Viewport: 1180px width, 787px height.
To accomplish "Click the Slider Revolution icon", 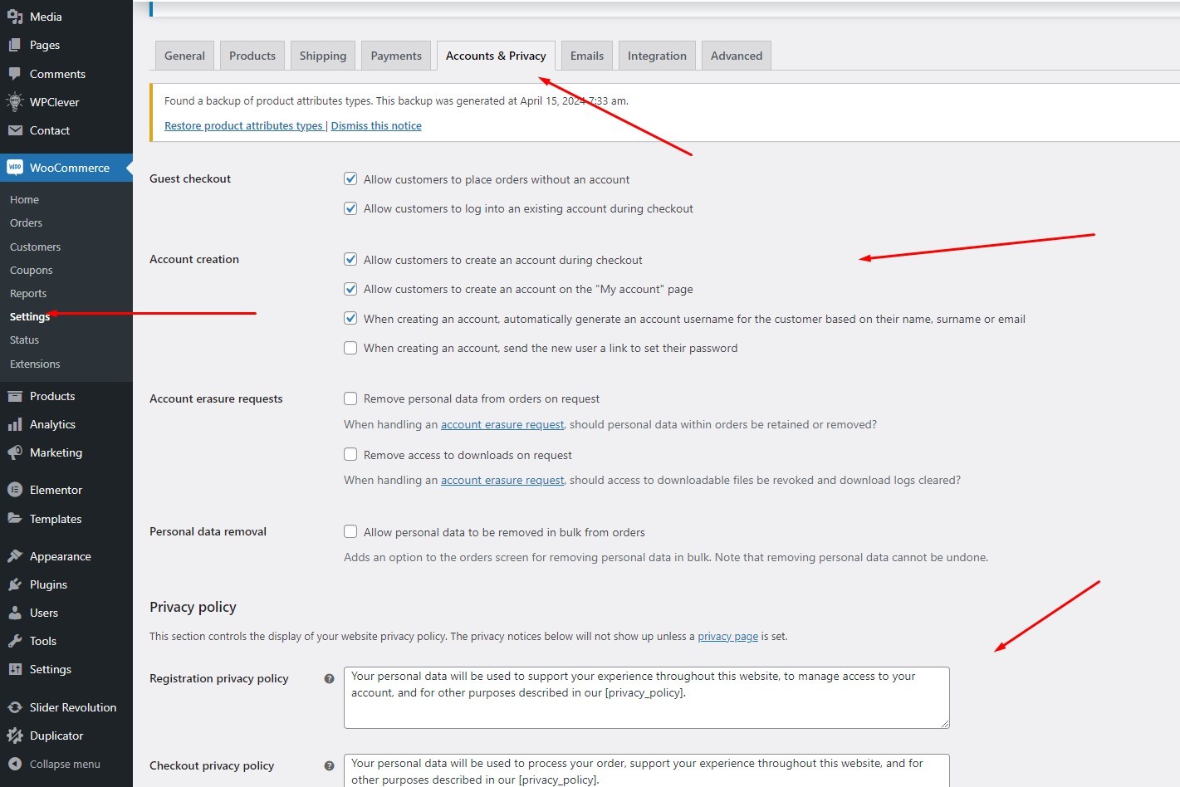I will tap(15, 707).
